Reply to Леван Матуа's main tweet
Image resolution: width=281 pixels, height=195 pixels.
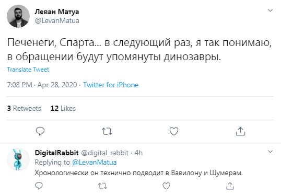tap(40, 131)
